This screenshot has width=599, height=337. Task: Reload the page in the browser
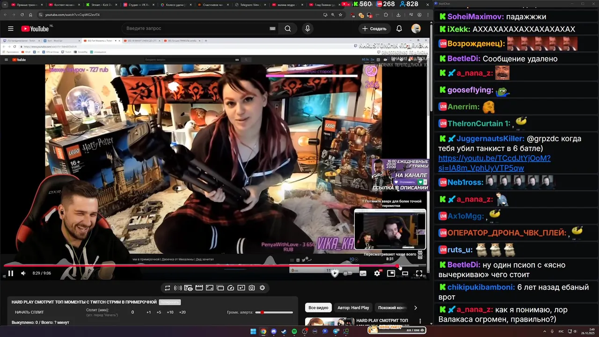point(22,15)
